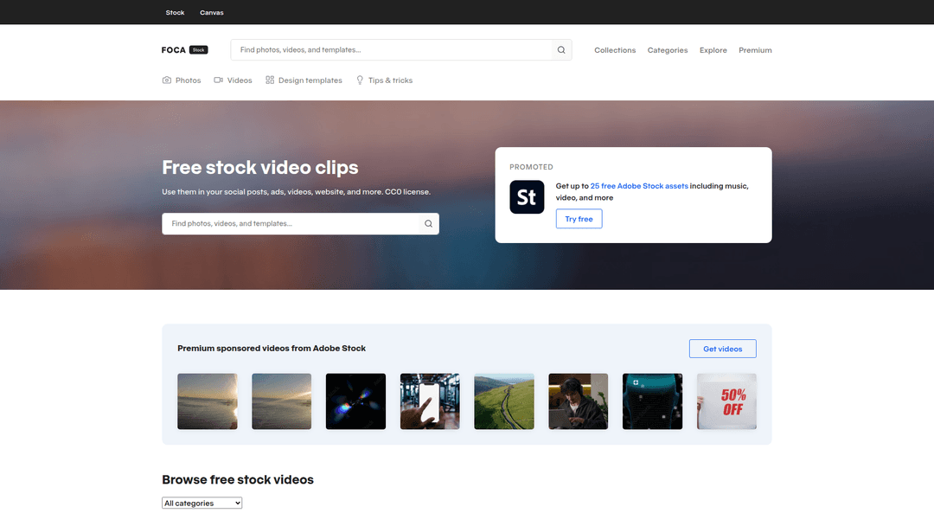The height and width of the screenshot is (526, 934).
Task: Follow the '25 free Adobe Stock assets' link
Action: point(639,186)
